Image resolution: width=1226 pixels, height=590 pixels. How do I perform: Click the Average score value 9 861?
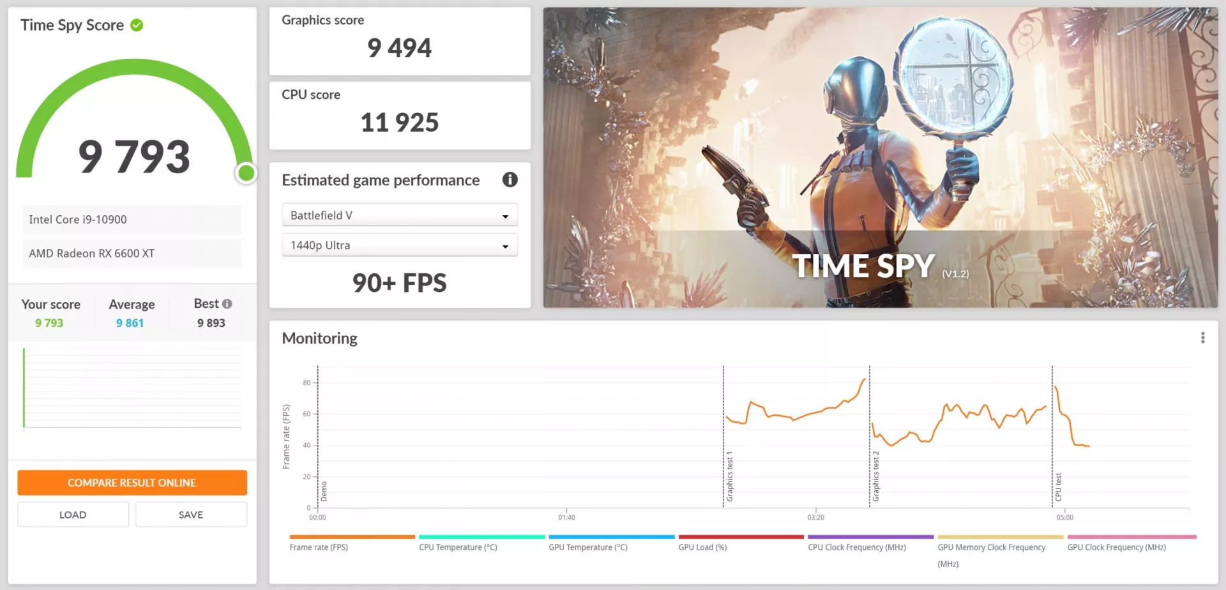click(x=130, y=323)
